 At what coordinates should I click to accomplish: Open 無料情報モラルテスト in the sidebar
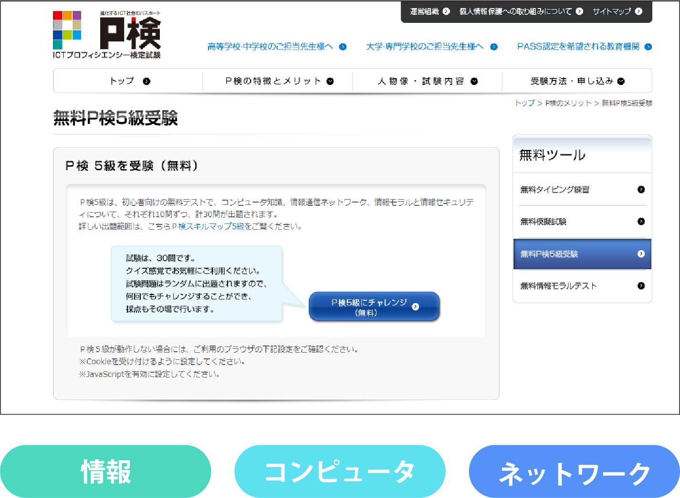click(582, 286)
